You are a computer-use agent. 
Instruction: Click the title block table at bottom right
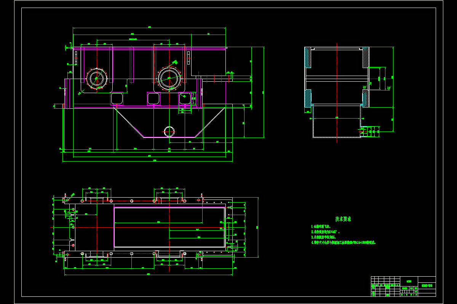(x=403, y=287)
